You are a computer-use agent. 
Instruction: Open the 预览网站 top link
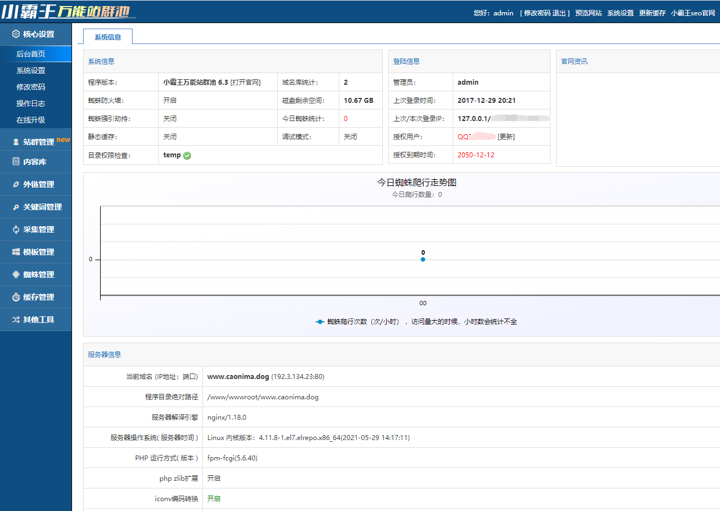pyautogui.click(x=589, y=13)
